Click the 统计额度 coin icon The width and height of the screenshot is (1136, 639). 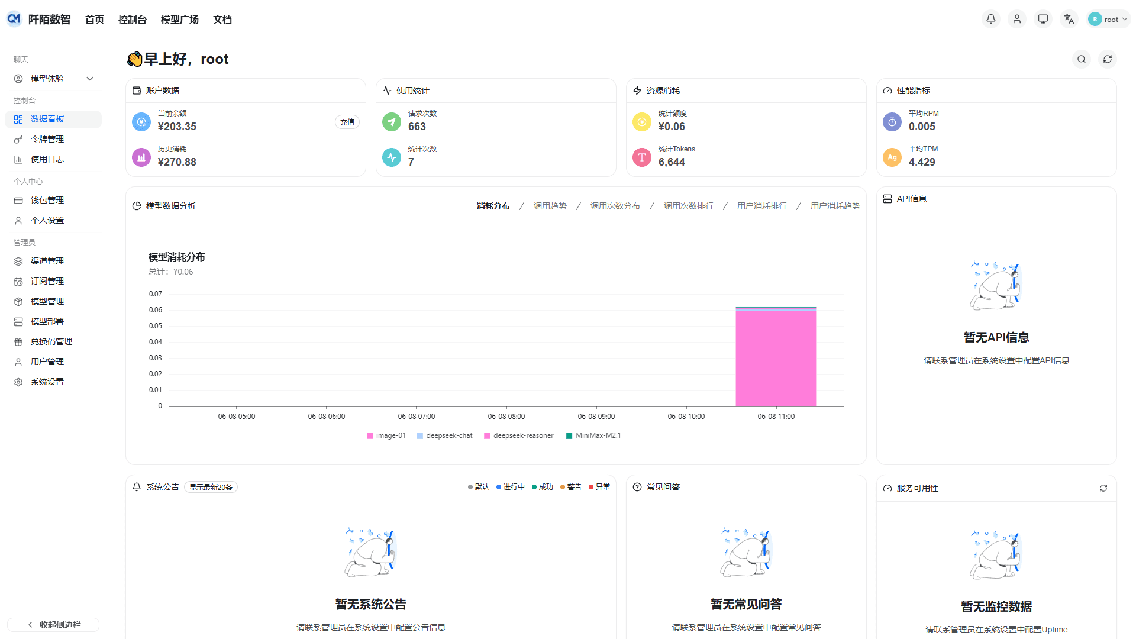[642, 122]
